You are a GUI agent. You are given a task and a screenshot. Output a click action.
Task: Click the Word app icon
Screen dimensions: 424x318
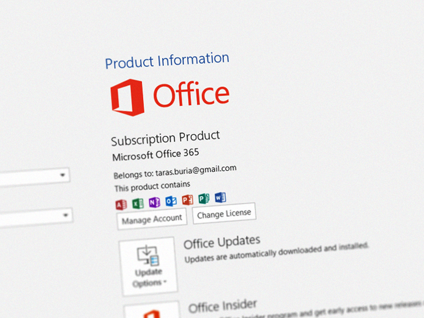click(220, 197)
